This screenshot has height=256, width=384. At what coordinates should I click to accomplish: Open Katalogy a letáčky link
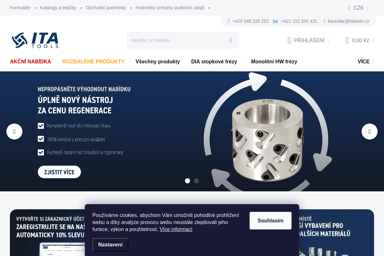58,8
